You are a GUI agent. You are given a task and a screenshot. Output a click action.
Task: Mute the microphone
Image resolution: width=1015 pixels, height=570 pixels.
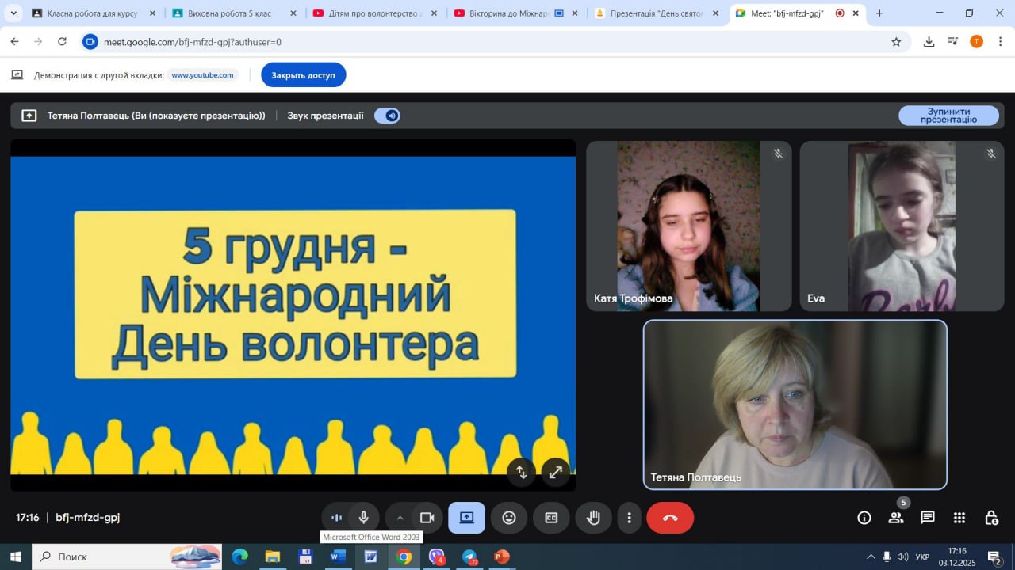coord(363,518)
